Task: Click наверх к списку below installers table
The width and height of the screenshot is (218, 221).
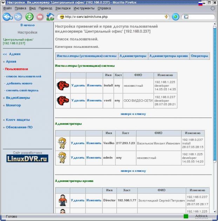Action: [x=133, y=114]
